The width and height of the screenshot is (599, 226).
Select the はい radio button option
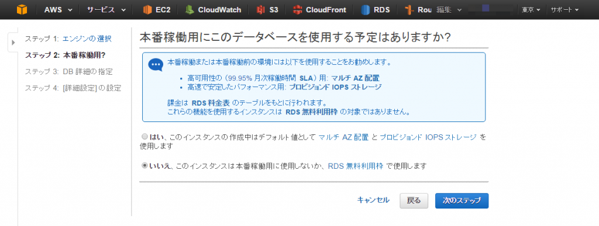[144, 137]
